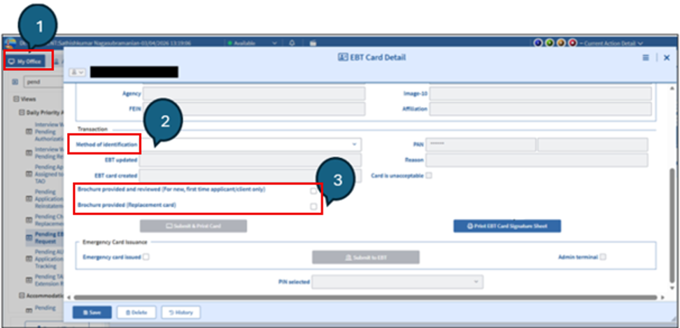Image resolution: width=680 pixels, height=328 pixels.
Task: Click the Reason field
Action: tap(537, 160)
